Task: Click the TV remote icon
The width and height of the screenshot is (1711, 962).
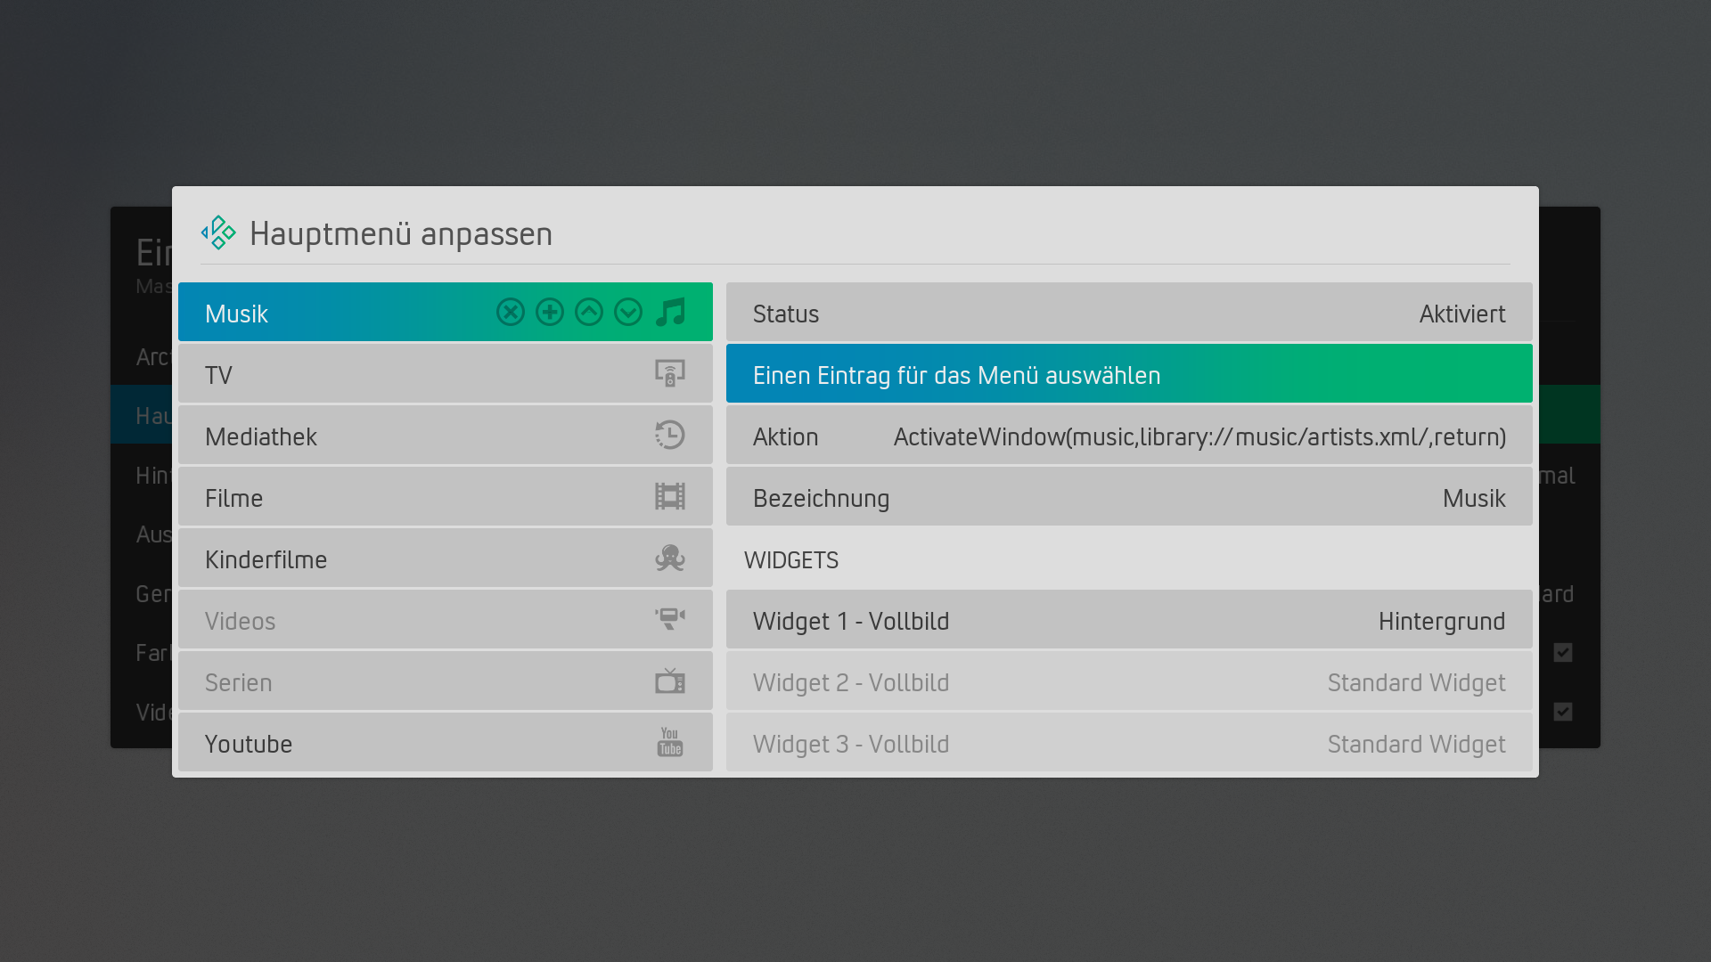Action: (x=670, y=373)
